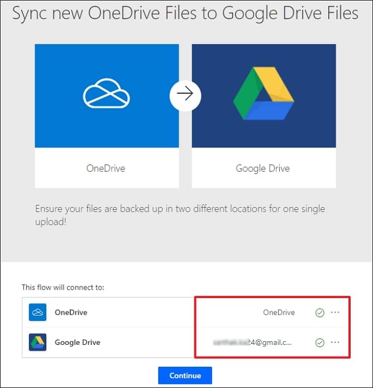This screenshot has width=373, height=388.
Task: Click the 'Google Drive' caption under dark tile
Action: pyautogui.click(x=263, y=169)
